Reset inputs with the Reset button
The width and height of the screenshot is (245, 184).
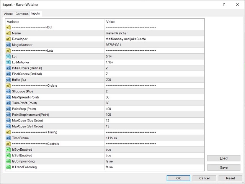tap(230, 178)
